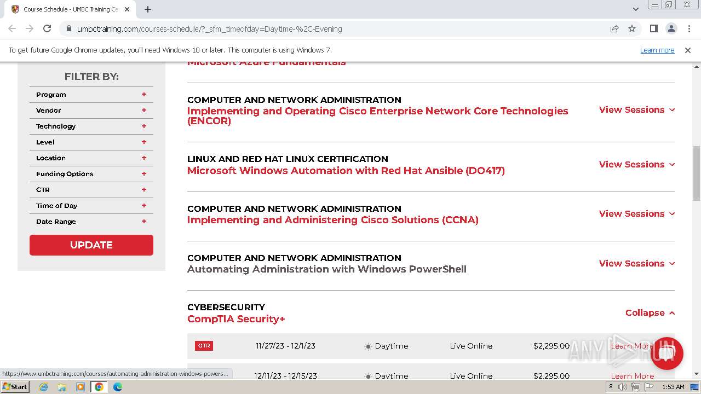
Task: Show hidden system tray icons
Action: [x=611, y=387]
